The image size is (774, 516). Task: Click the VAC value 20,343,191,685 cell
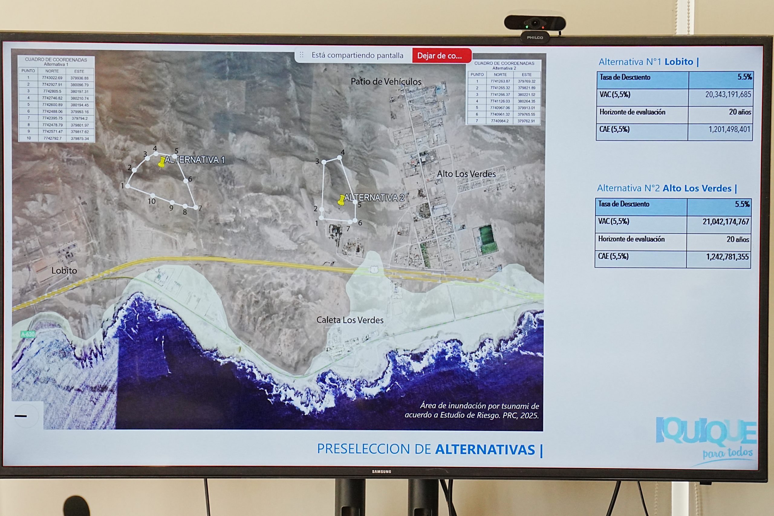click(728, 95)
